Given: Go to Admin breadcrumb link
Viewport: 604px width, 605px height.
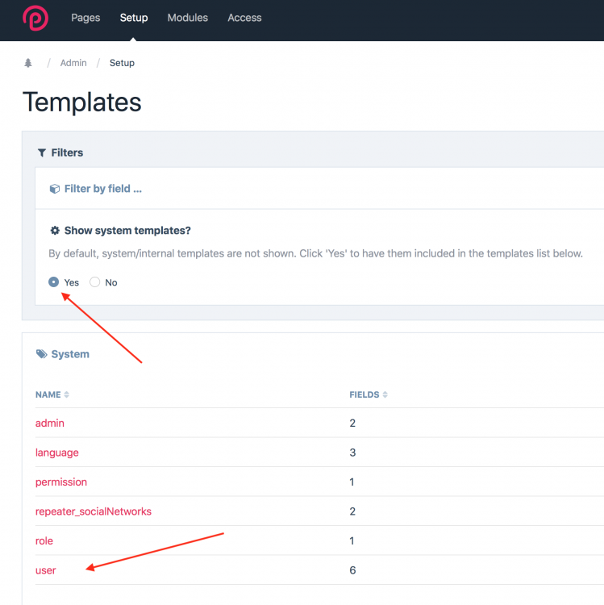Looking at the screenshot, I should coord(73,63).
